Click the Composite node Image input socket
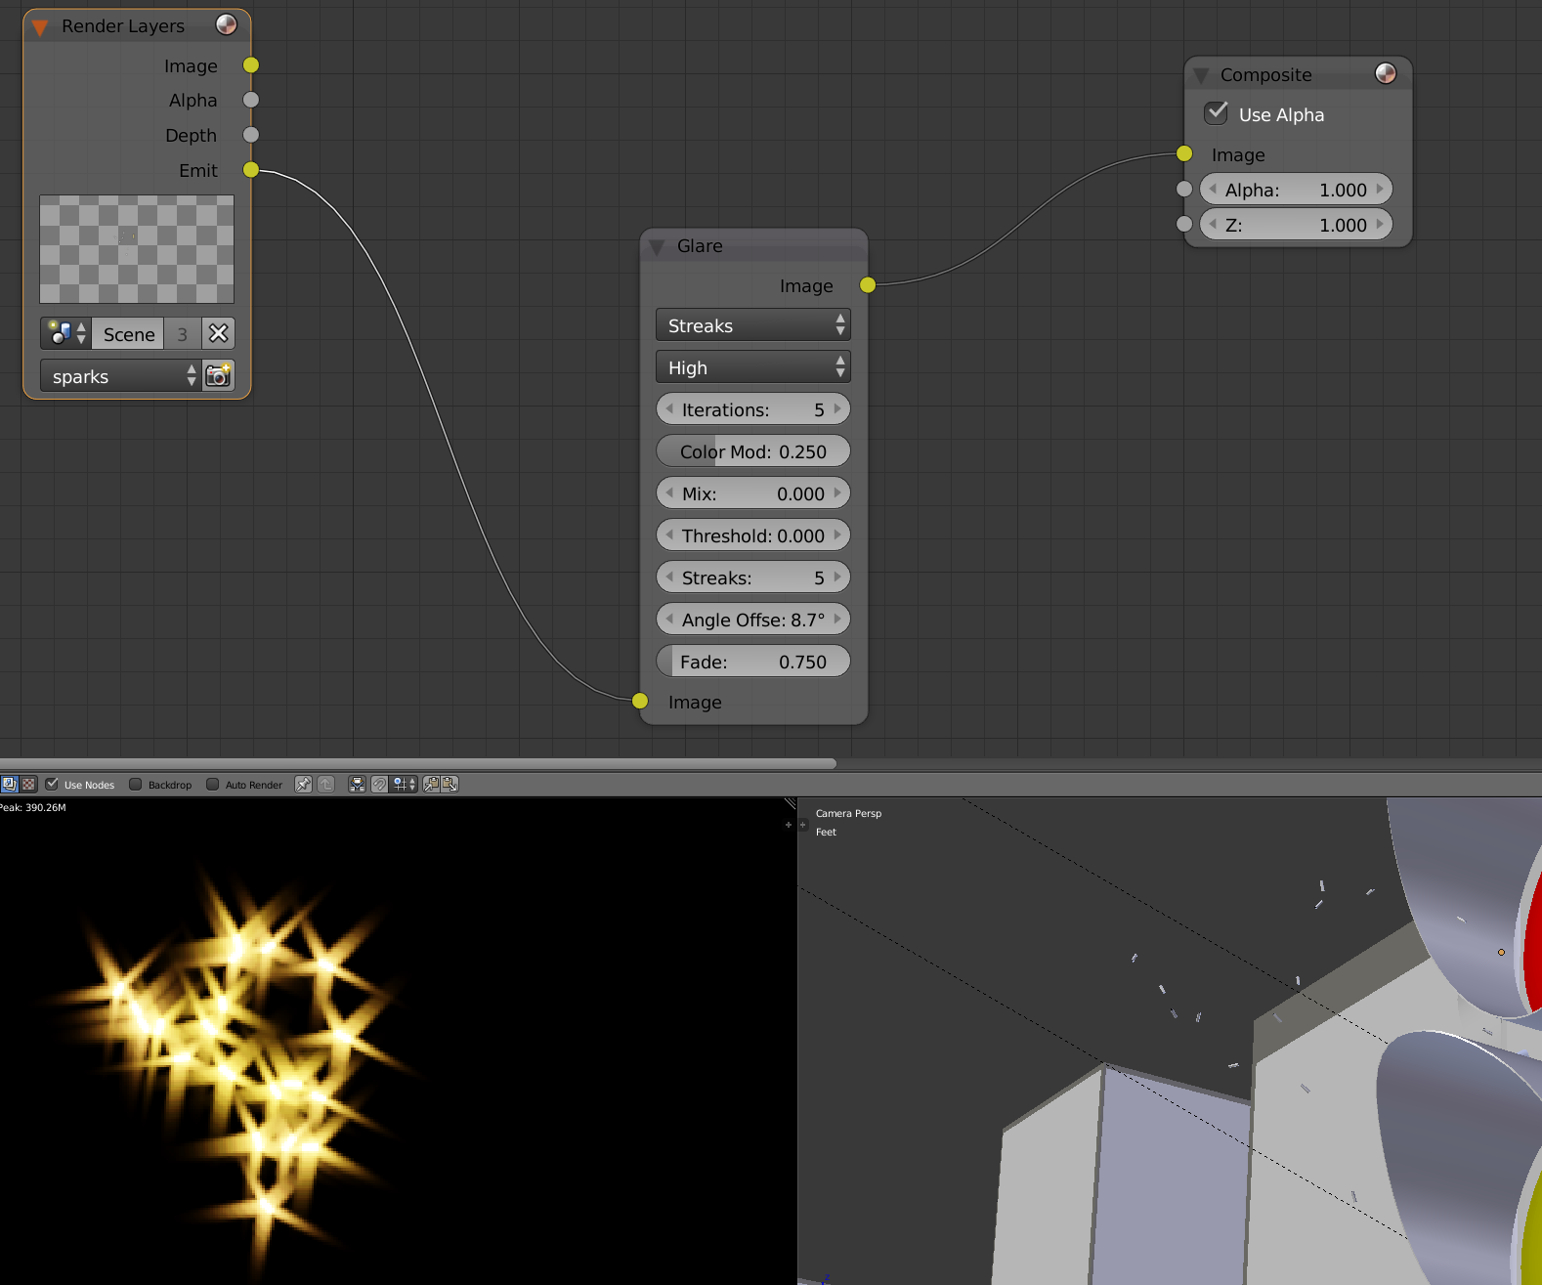1542x1285 pixels. (1184, 153)
